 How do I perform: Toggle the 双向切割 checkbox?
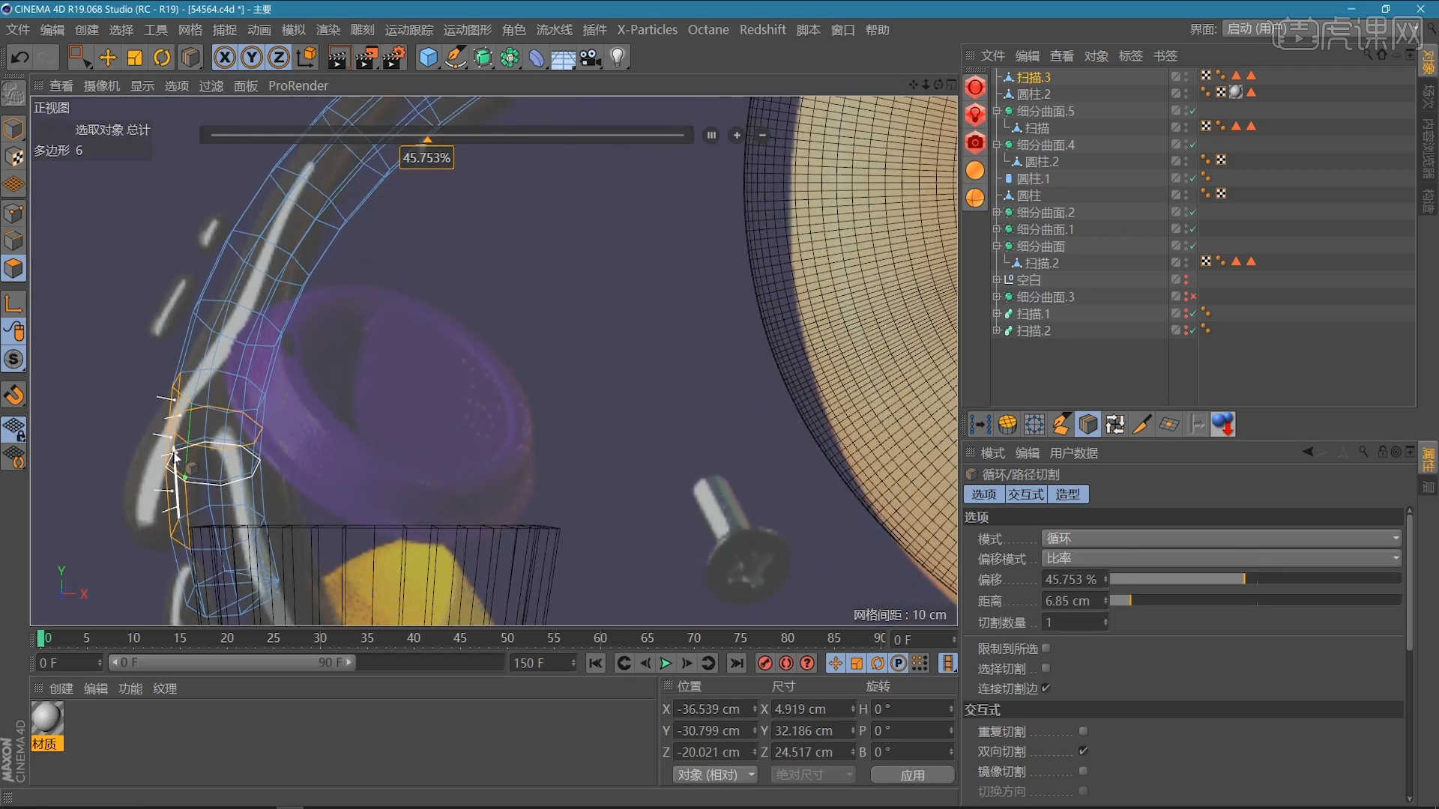coord(1083,751)
